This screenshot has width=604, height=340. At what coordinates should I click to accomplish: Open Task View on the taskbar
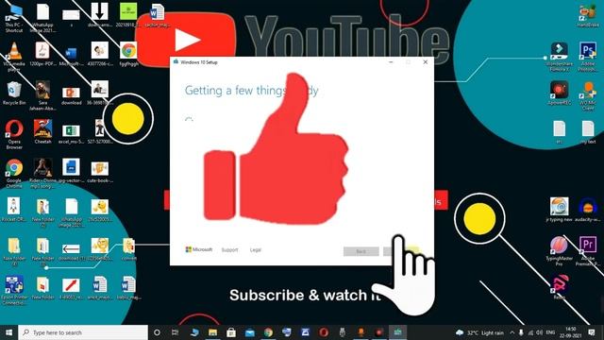click(175, 332)
